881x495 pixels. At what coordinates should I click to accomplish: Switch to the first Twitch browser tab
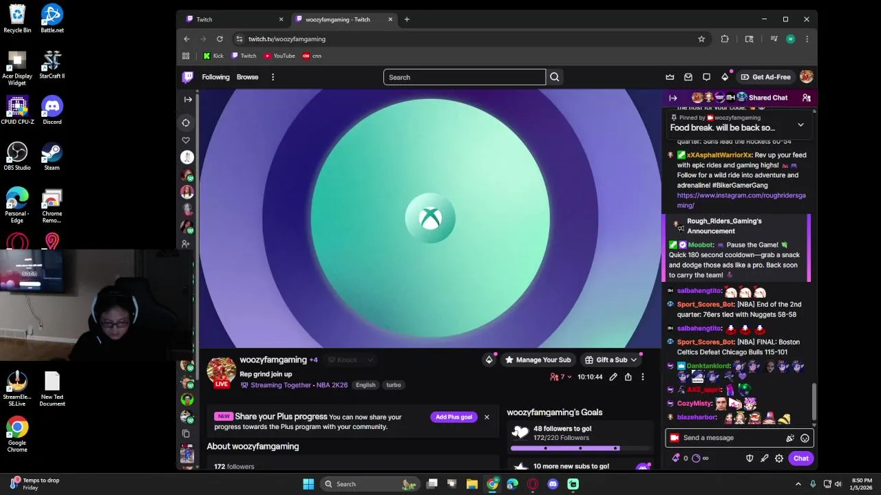point(234,19)
